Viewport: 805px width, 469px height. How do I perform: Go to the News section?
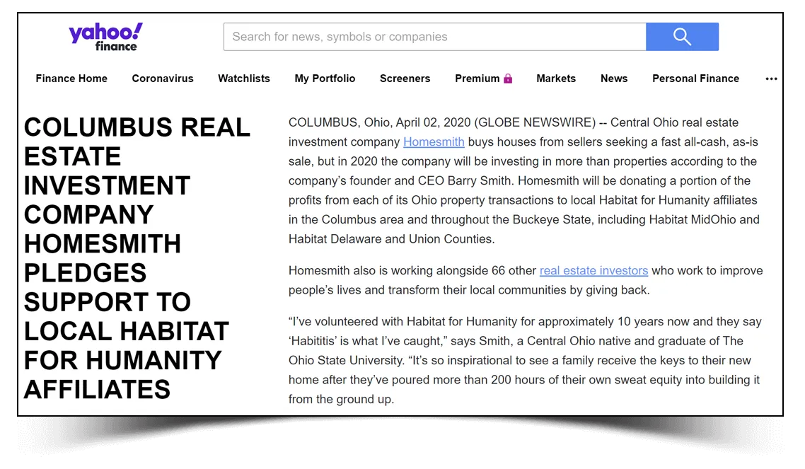614,79
